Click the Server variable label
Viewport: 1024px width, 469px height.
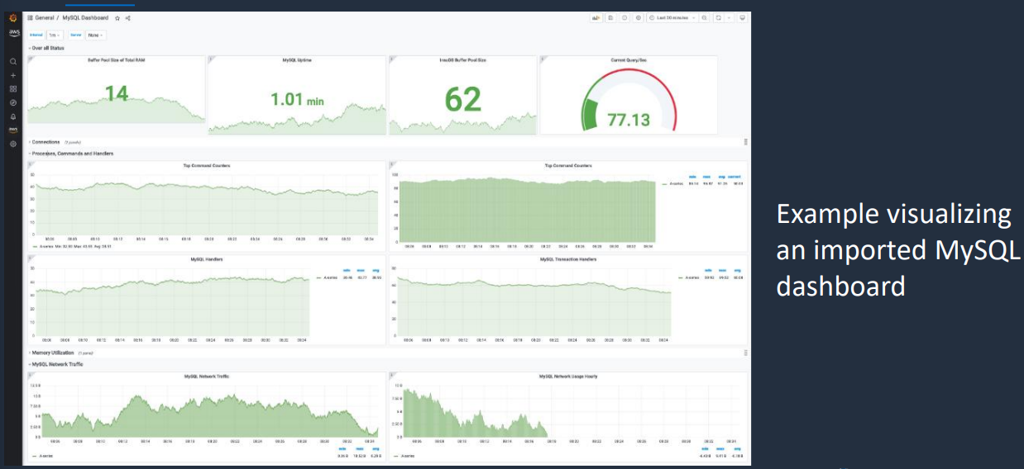click(x=76, y=35)
